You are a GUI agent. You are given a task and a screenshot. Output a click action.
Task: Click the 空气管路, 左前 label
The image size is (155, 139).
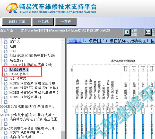(x=126, y=91)
